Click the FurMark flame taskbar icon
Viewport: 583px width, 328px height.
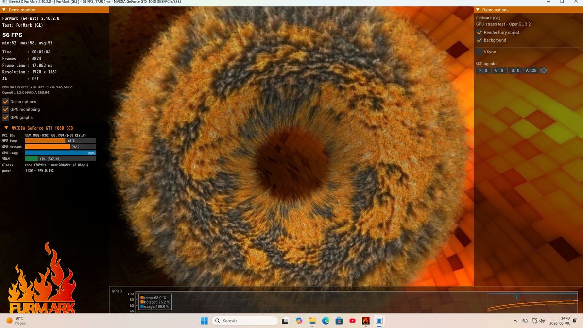click(x=366, y=321)
